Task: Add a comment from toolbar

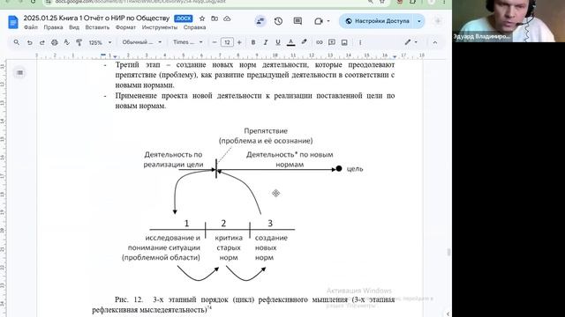Action: 332,42
